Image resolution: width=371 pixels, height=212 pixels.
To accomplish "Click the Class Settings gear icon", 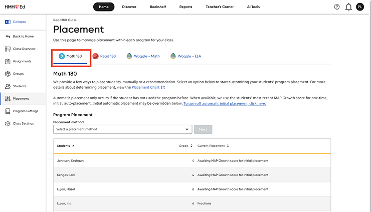I will tap(8, 123).
